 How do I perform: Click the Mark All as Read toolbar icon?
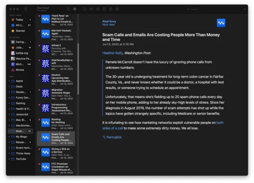click(68, 9)
